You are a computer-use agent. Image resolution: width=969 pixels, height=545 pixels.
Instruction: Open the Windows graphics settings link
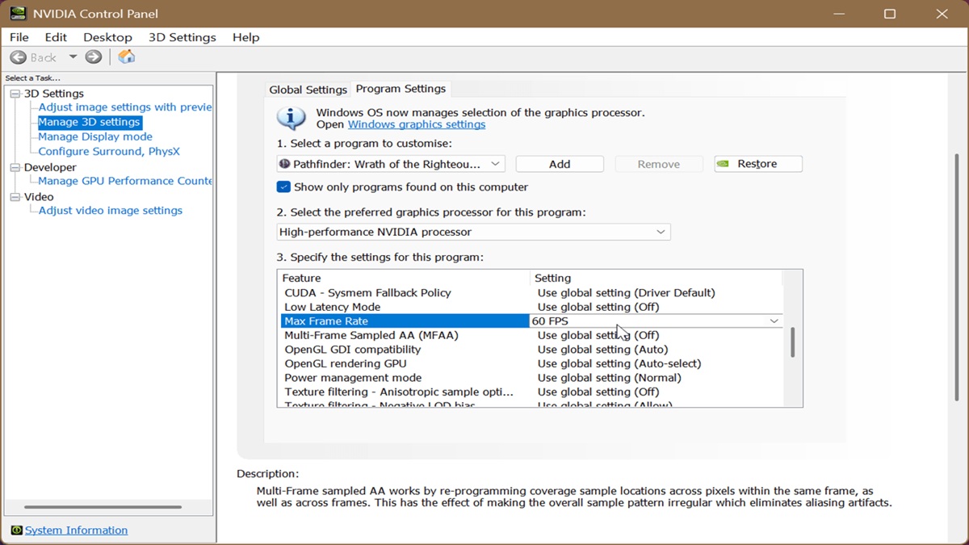(417, 124)
